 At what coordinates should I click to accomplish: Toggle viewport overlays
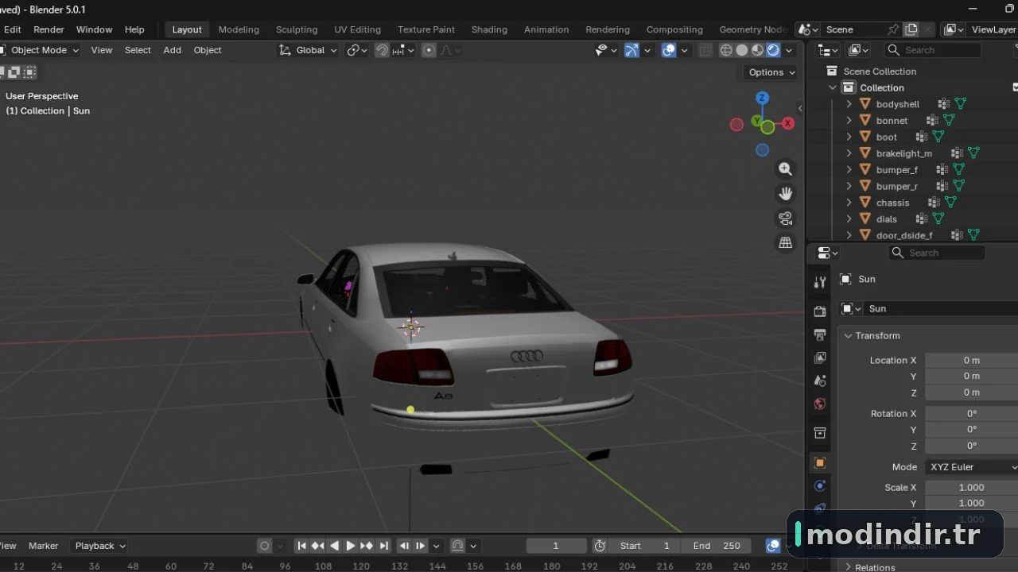point(669,50)
